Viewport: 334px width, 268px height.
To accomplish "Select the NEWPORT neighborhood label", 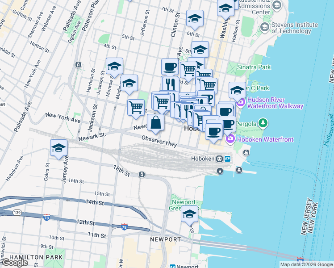I will pos(166,239).
